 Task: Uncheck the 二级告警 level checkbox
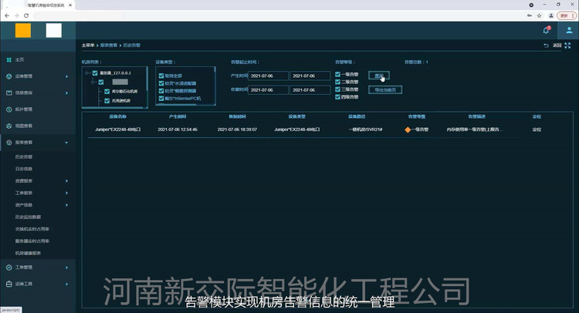tap(337, 82)
